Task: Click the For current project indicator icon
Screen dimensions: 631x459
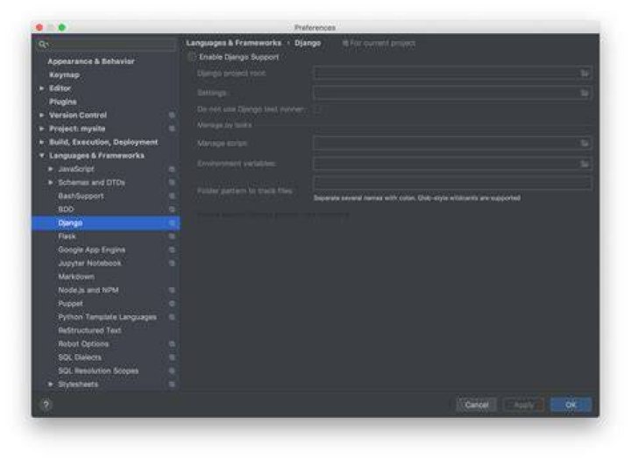Action: pyautogui.click(x=345, y=43)
